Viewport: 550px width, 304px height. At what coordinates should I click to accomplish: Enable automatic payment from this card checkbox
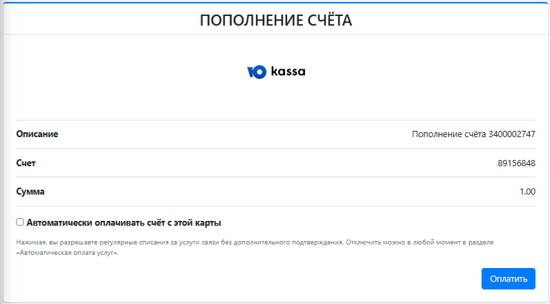20,222
